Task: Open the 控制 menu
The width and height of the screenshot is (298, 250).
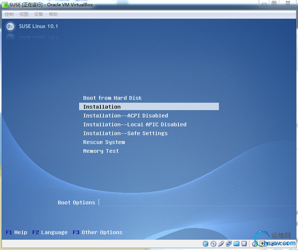Action: pyautogui.click(x=9, y=14)
